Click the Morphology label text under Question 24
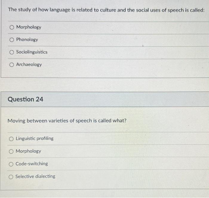 28,151
